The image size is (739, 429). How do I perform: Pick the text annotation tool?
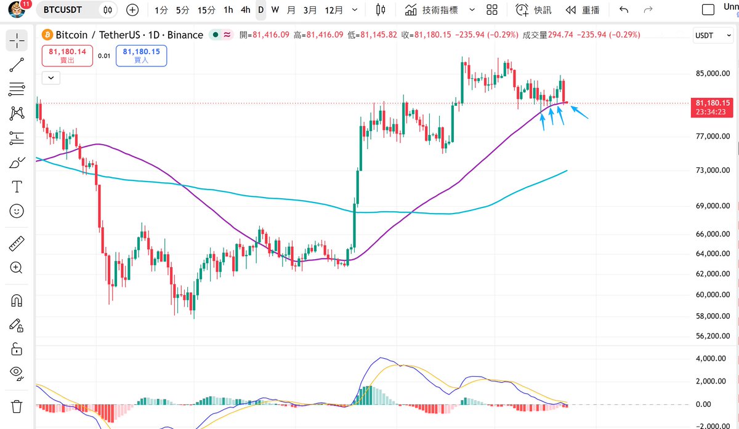17,186
